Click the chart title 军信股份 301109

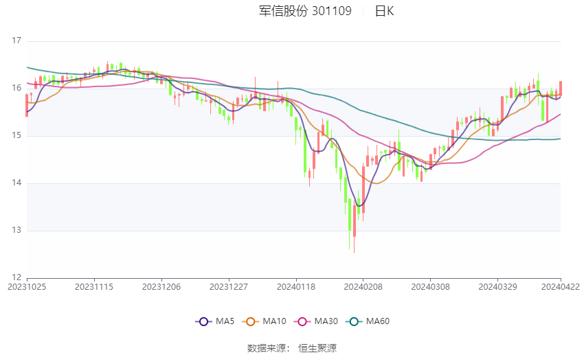[x=305, y=11]
